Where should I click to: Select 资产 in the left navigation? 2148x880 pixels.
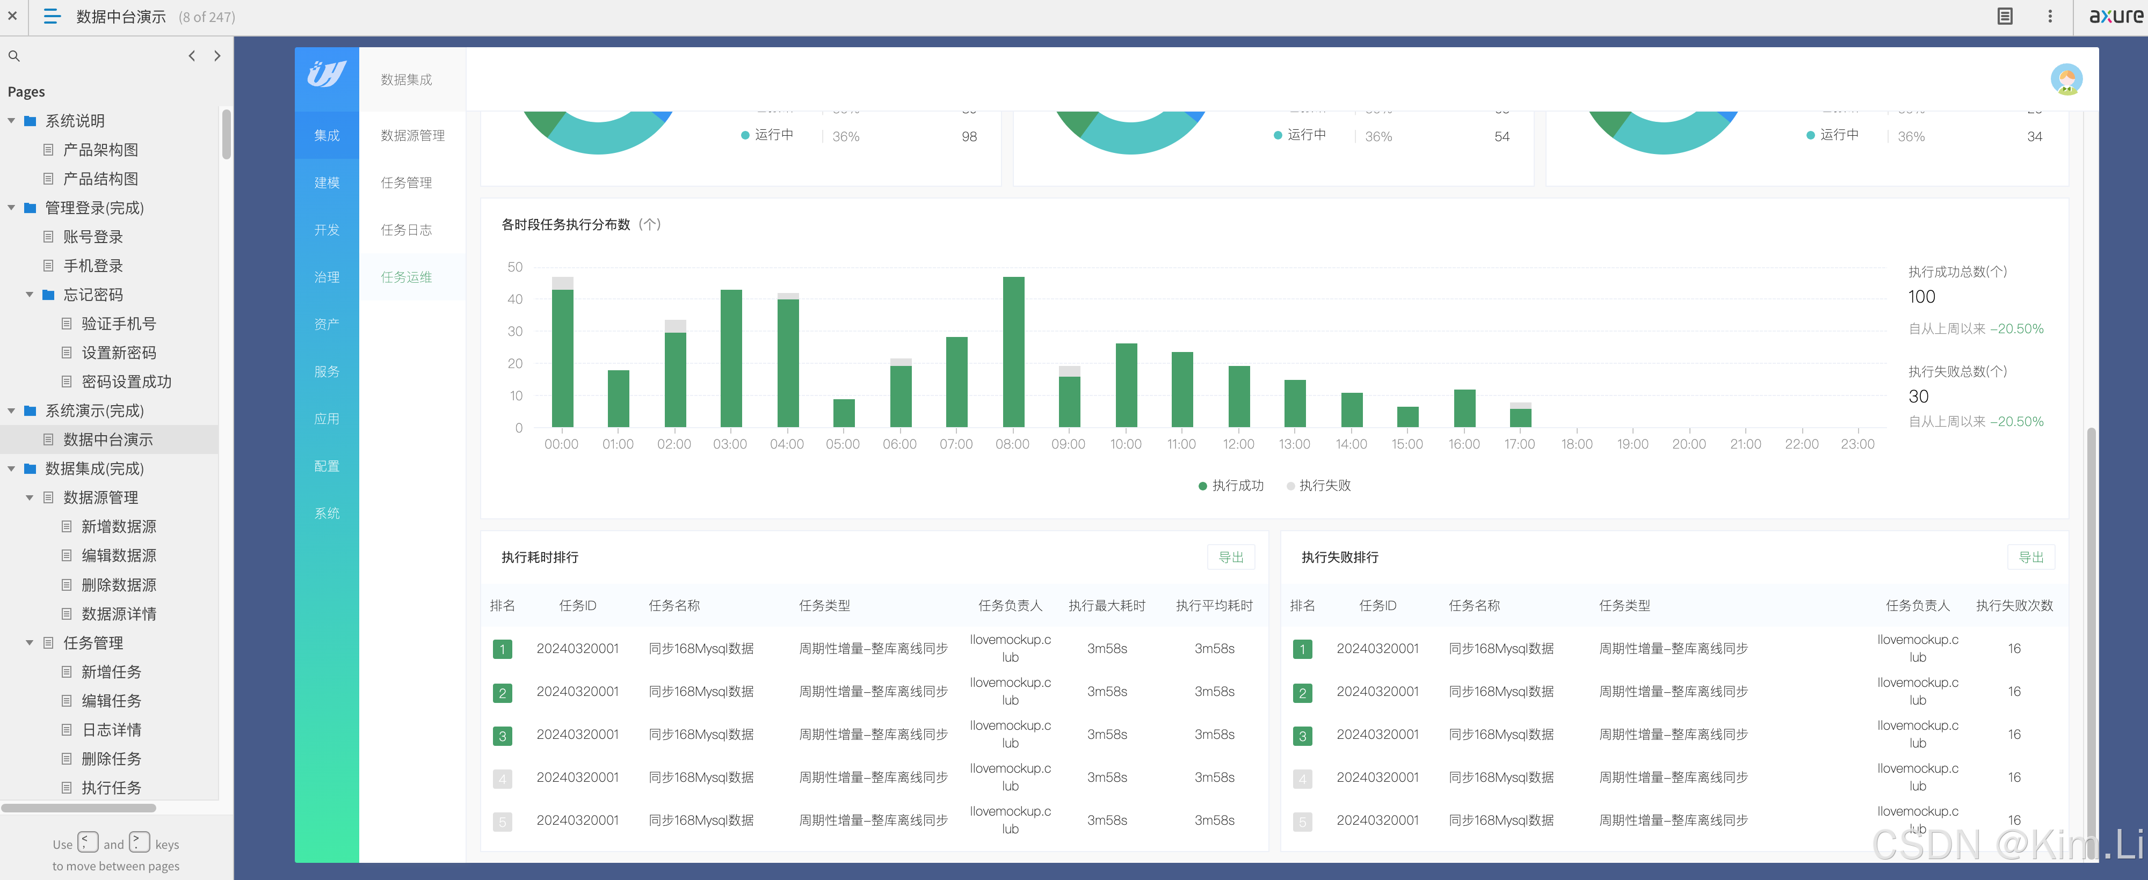327,324
